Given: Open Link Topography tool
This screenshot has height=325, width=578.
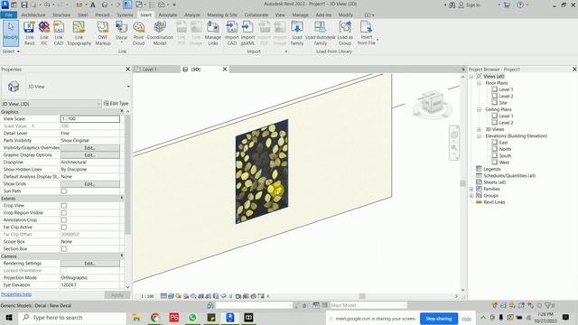Looking at the screenshot, I should click(79, 33).
